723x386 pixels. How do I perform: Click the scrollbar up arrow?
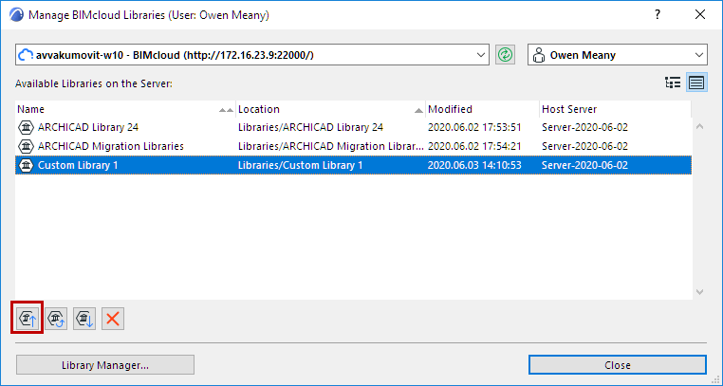[x=699, y=126]
